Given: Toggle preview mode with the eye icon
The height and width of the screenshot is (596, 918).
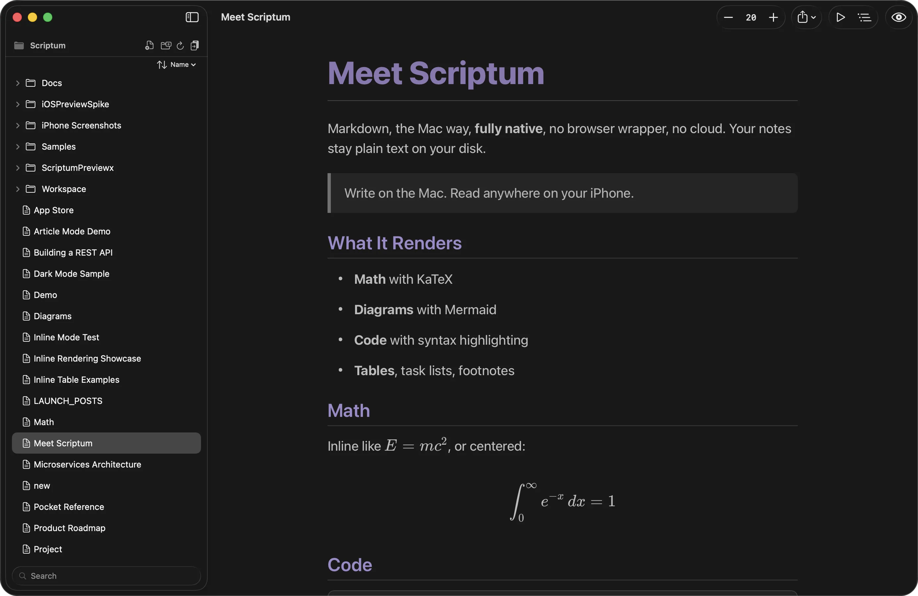Looking at the screenshot, I should [899, 17].
